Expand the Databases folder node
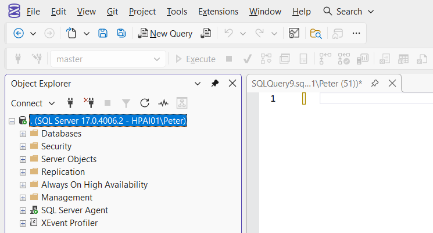Screen dimensions: 433x233 point(23,134)
